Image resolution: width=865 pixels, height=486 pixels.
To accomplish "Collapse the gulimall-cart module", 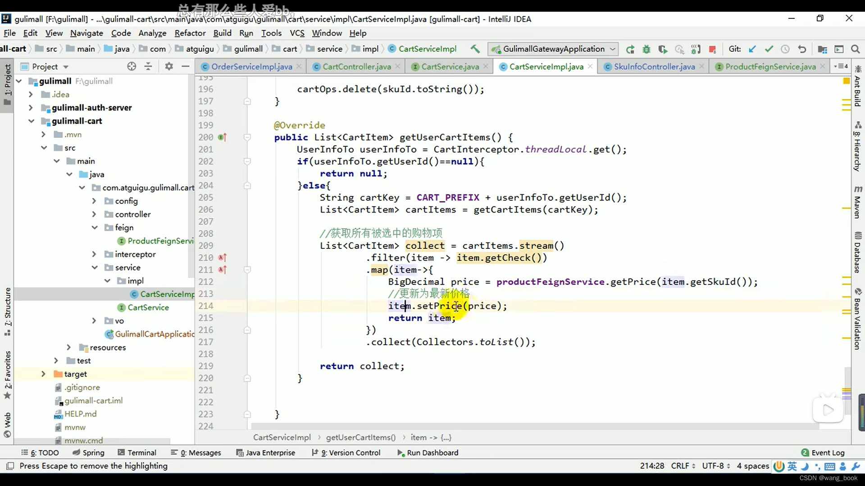I will (31, 121).
